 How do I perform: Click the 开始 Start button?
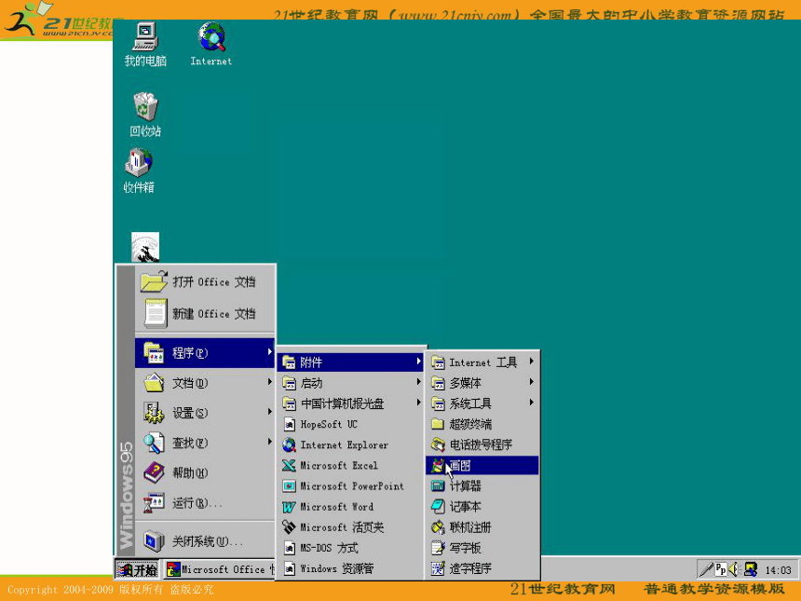[137, 568]
